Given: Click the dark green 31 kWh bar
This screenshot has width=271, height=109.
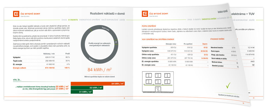Looking at the screenshot, I should pyautogui.click(x=82, y=92).
